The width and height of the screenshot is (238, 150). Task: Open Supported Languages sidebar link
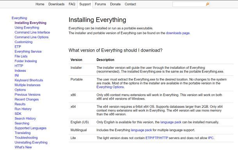pyautogui.click(x=30, y=128)
